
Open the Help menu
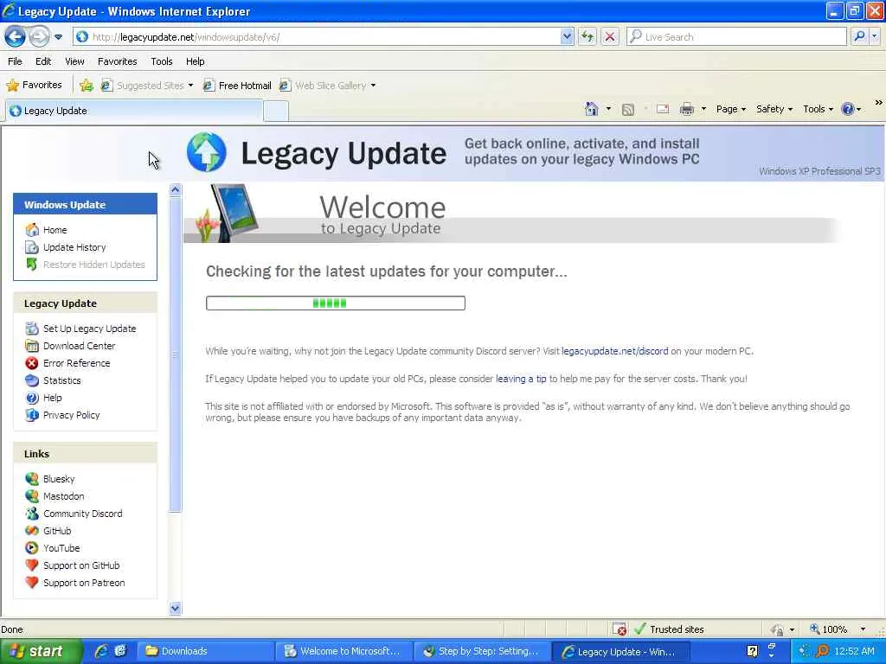[195, 61]
